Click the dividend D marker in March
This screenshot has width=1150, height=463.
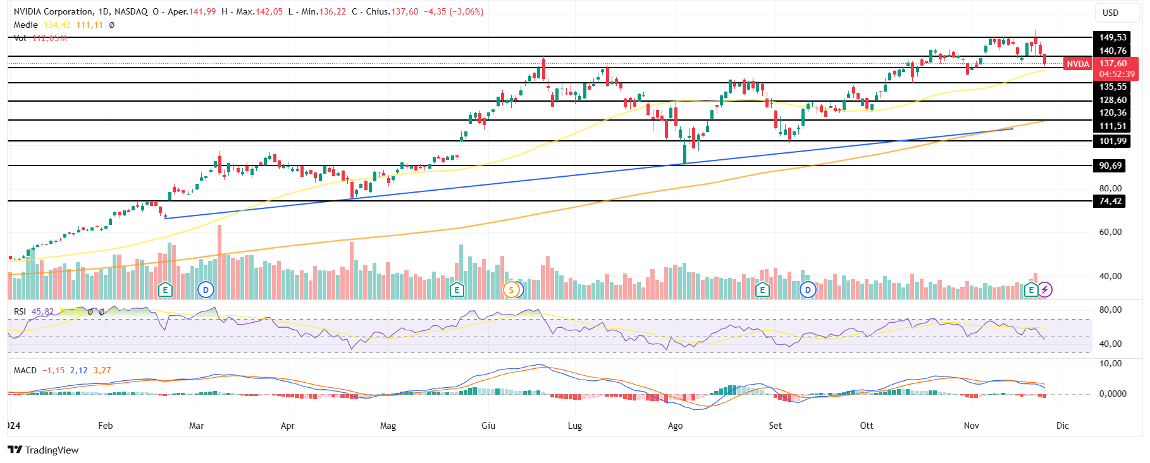[206, 290]
